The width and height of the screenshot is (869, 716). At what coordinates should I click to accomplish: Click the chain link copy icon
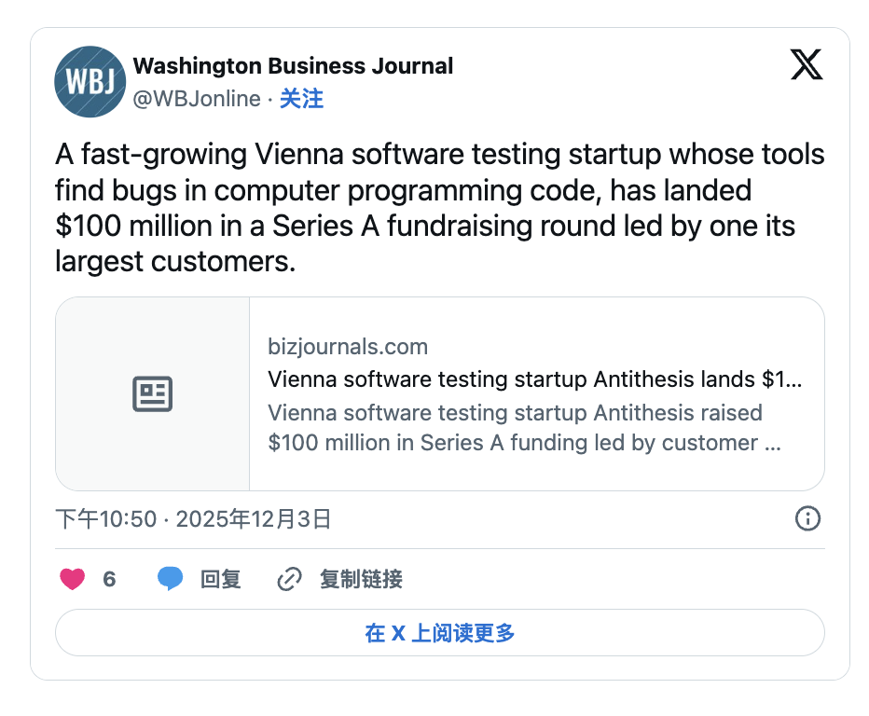[290, 579]
